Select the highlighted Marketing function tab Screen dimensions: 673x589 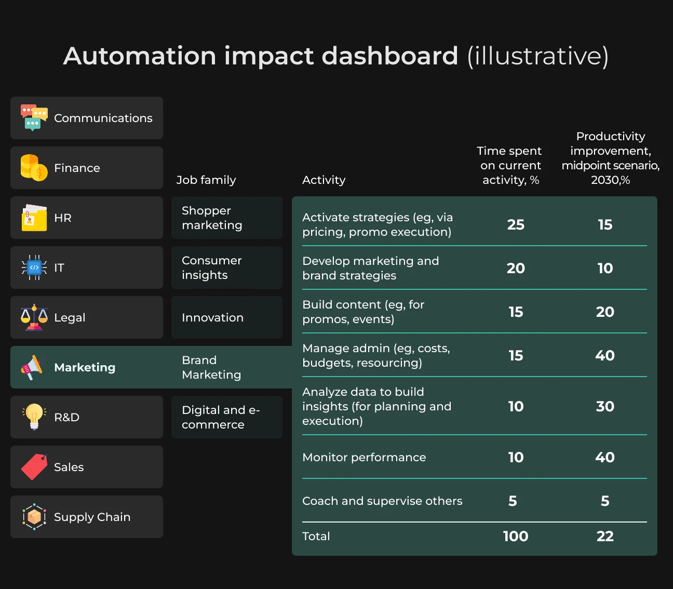pyautogui.click(x=87, y=367)
